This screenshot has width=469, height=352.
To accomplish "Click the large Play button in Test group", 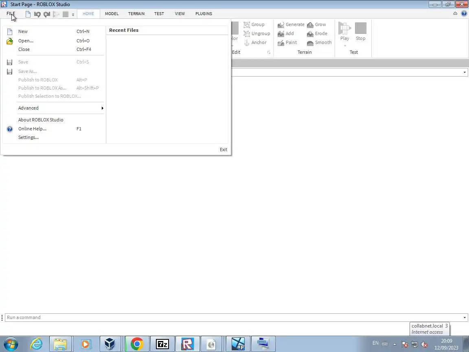I will (344, 31).
